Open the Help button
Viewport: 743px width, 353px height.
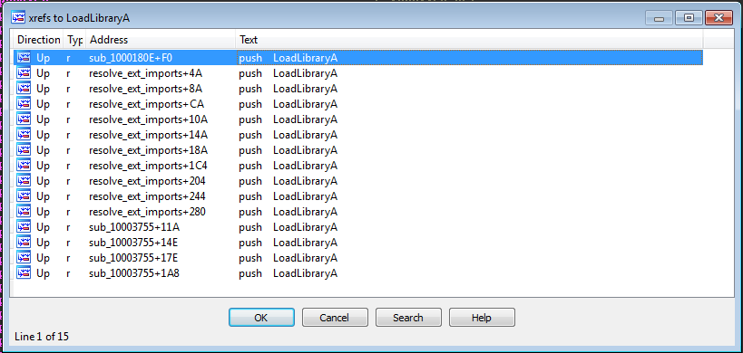coord(482,318)
